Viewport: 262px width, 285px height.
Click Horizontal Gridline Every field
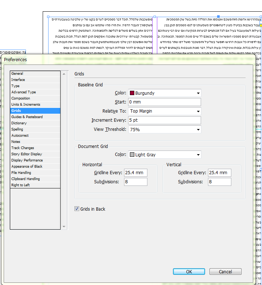136,173
